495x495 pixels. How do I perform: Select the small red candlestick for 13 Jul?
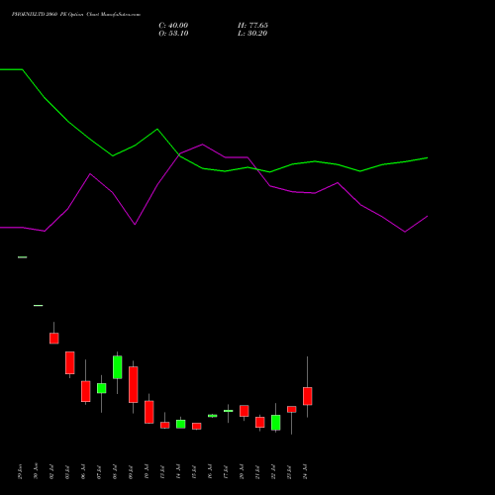coord(165,425)
